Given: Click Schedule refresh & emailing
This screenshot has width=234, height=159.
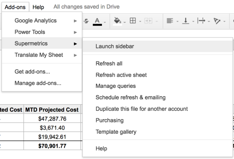Looking at the screenshot, I should [x=130, y=97].
